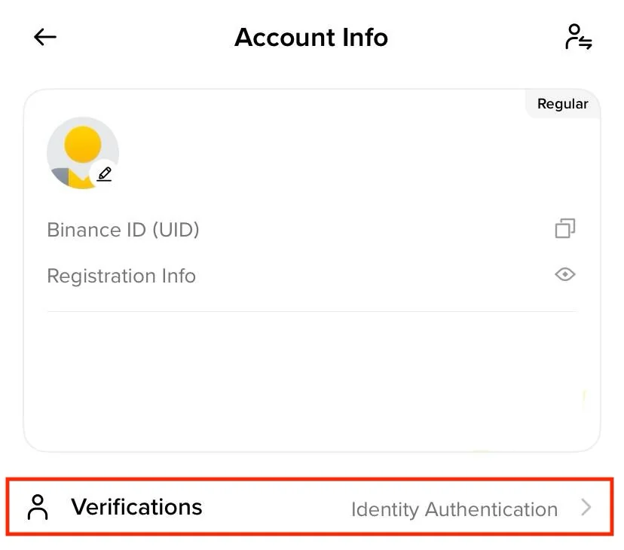Click blank header space right of the back arrow
Image resolution: width=624 pixels, height=550 pixels.
tap(143, 38)
